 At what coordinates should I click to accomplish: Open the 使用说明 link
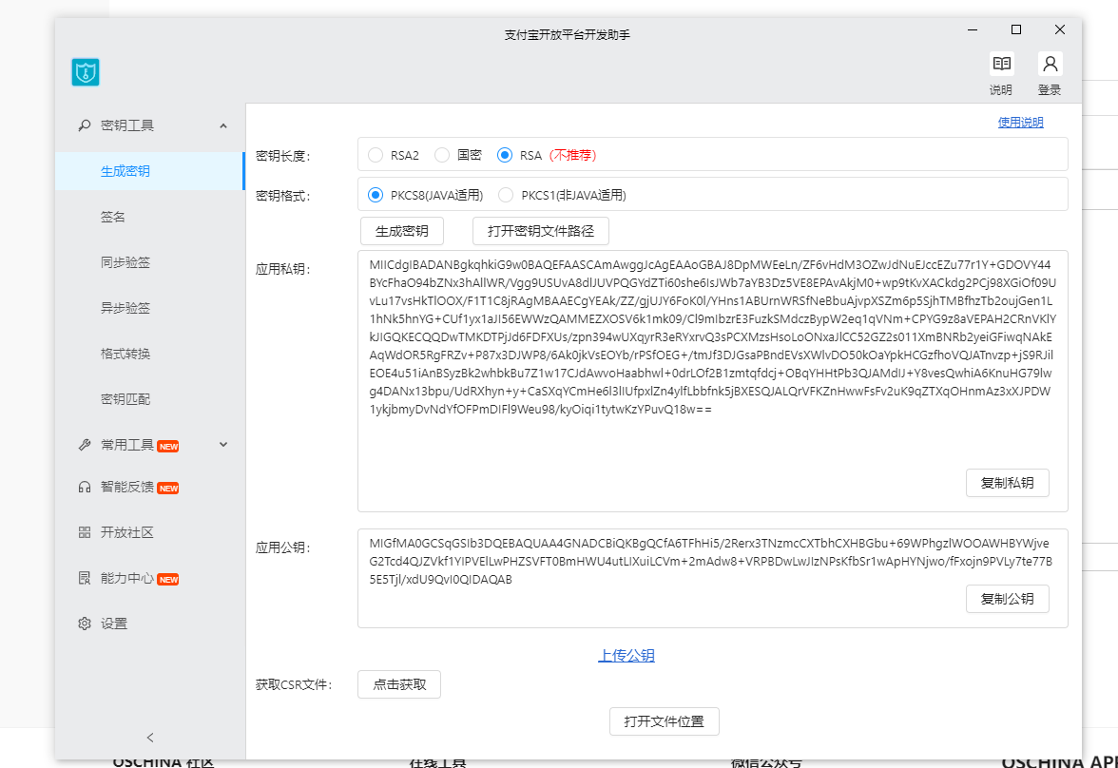(1020, 123)
